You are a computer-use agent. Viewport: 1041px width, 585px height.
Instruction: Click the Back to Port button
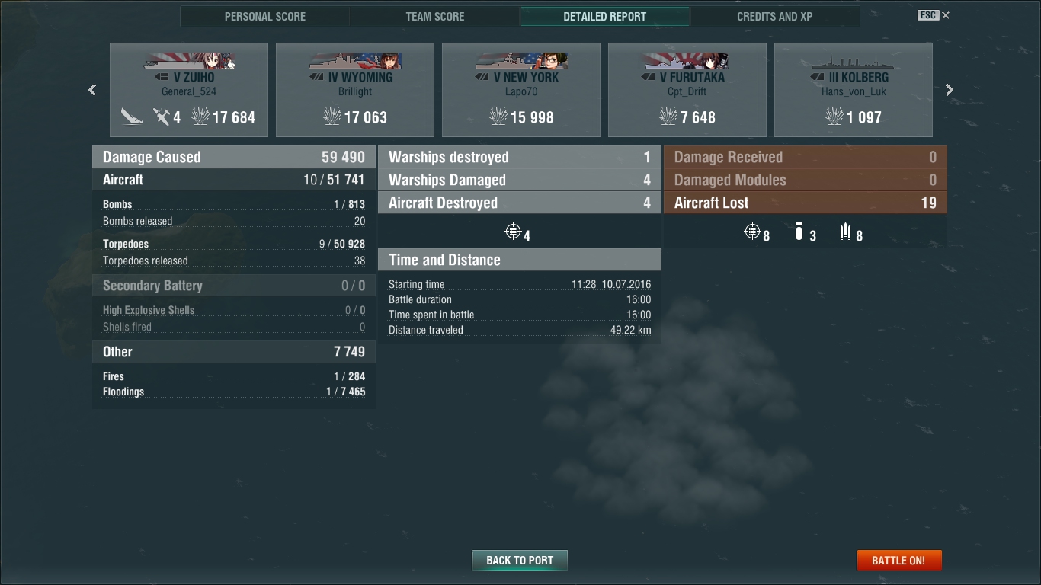click(520, 560)
